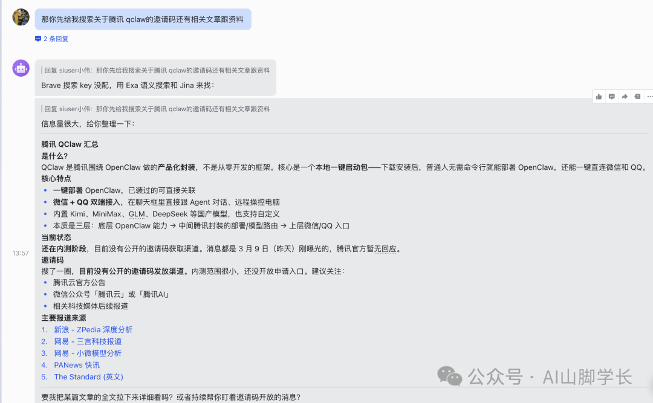Open the more-options menu for the message
653x403 pixels.
(650, 96)
